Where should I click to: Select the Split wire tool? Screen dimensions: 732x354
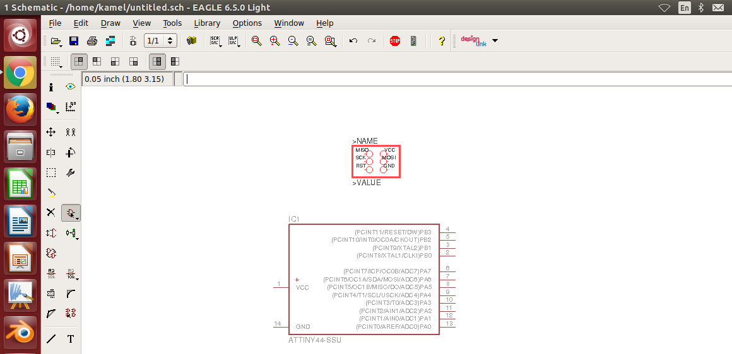tap(51, 314)
